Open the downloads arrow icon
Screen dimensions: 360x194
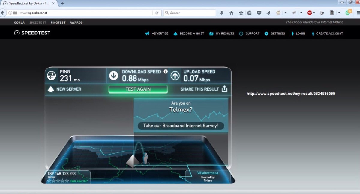click(x=222, y=13)
